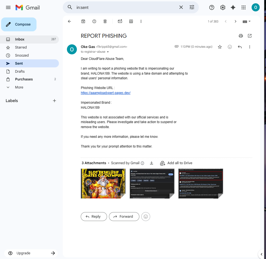The image size is (266, 259).
Task: Open the Google account avatar
Action: click(255, 7)
